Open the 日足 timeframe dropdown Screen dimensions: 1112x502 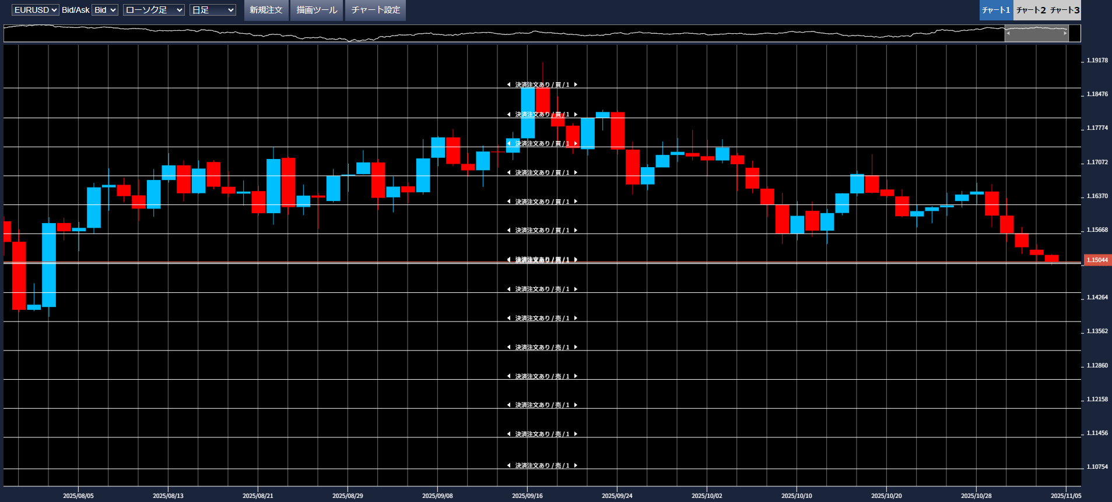coord(212,10)
